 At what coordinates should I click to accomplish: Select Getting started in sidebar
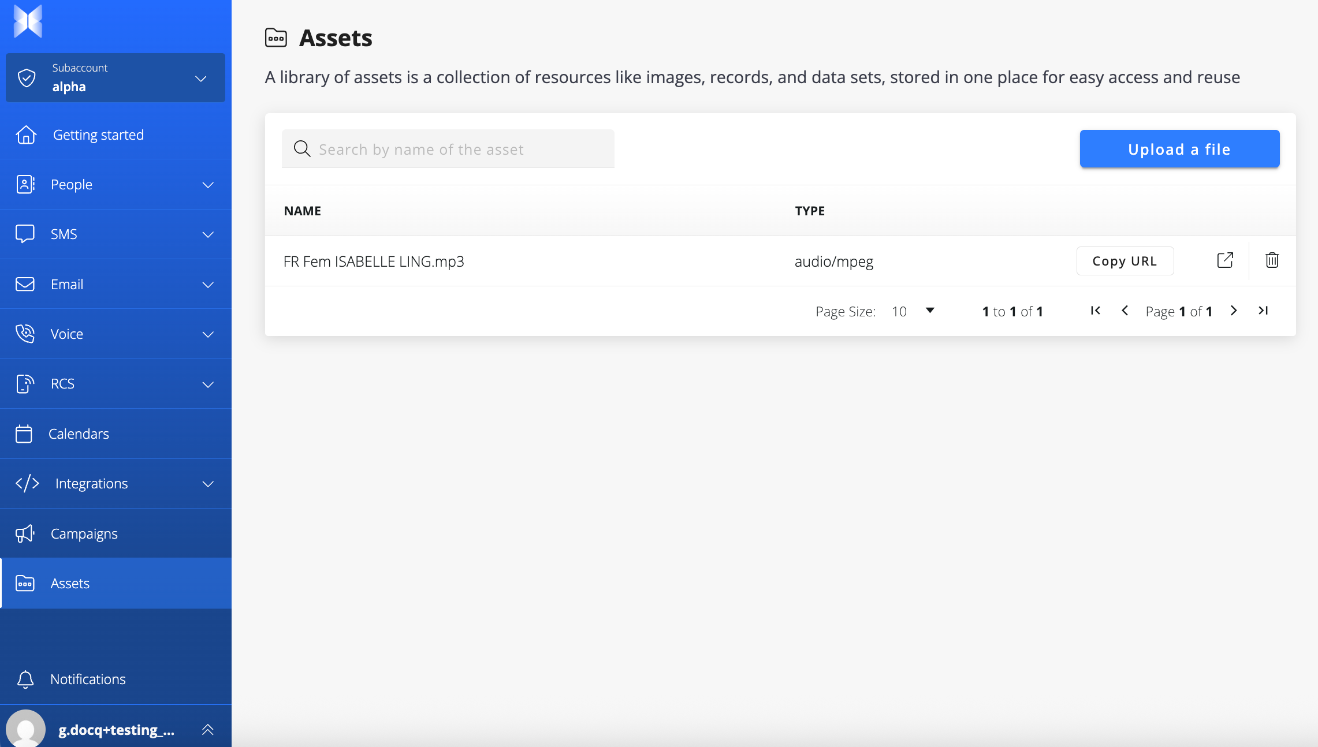(98, 135)
